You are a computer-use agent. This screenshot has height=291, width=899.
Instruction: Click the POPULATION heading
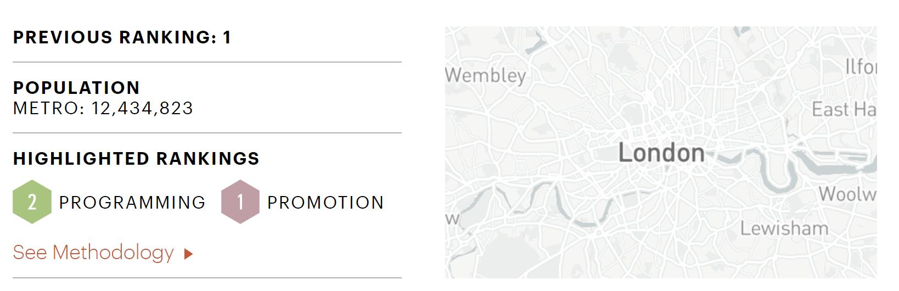[76, 87]
